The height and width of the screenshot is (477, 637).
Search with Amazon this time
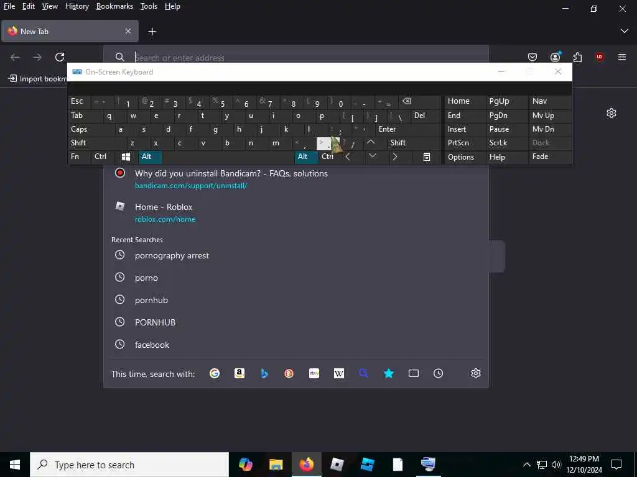pyautogui.click(x=239, y=373)
